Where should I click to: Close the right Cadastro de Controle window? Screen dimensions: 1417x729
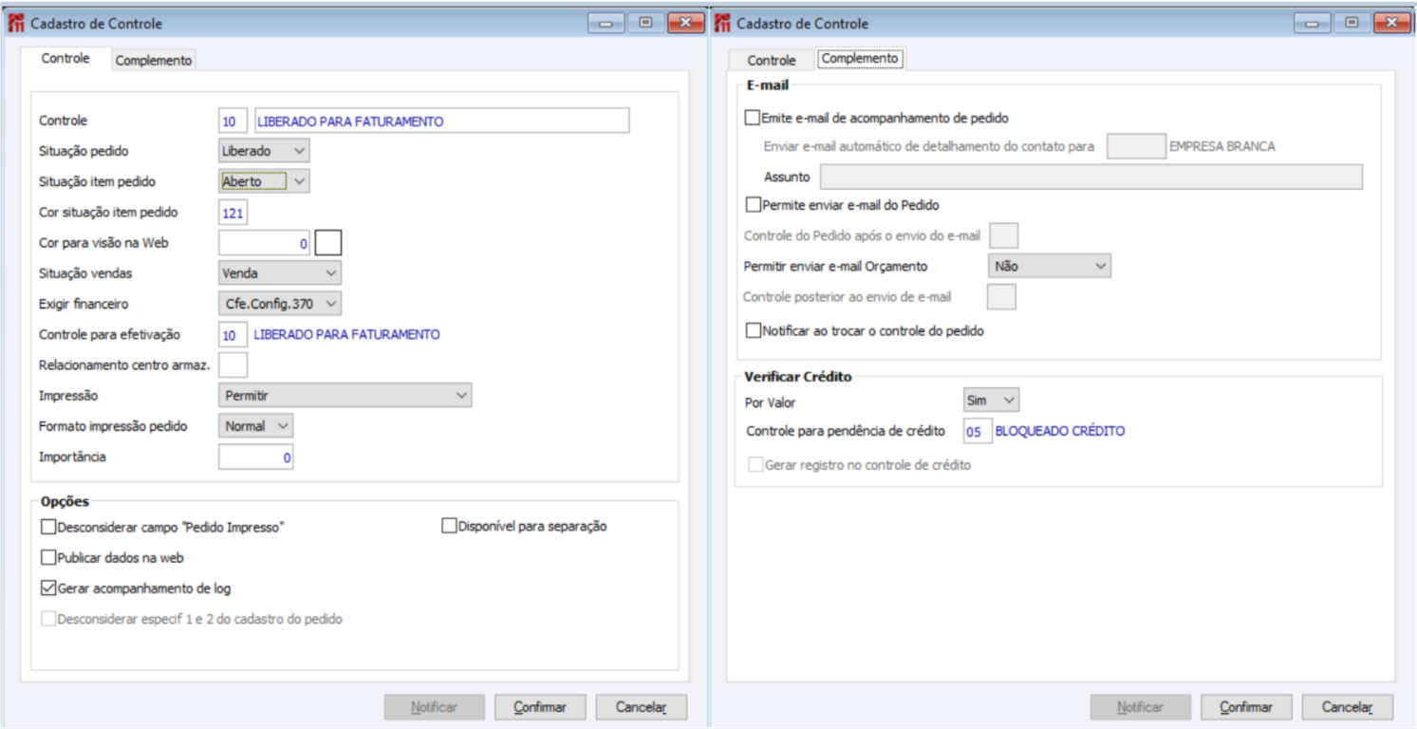point(1391,23)
